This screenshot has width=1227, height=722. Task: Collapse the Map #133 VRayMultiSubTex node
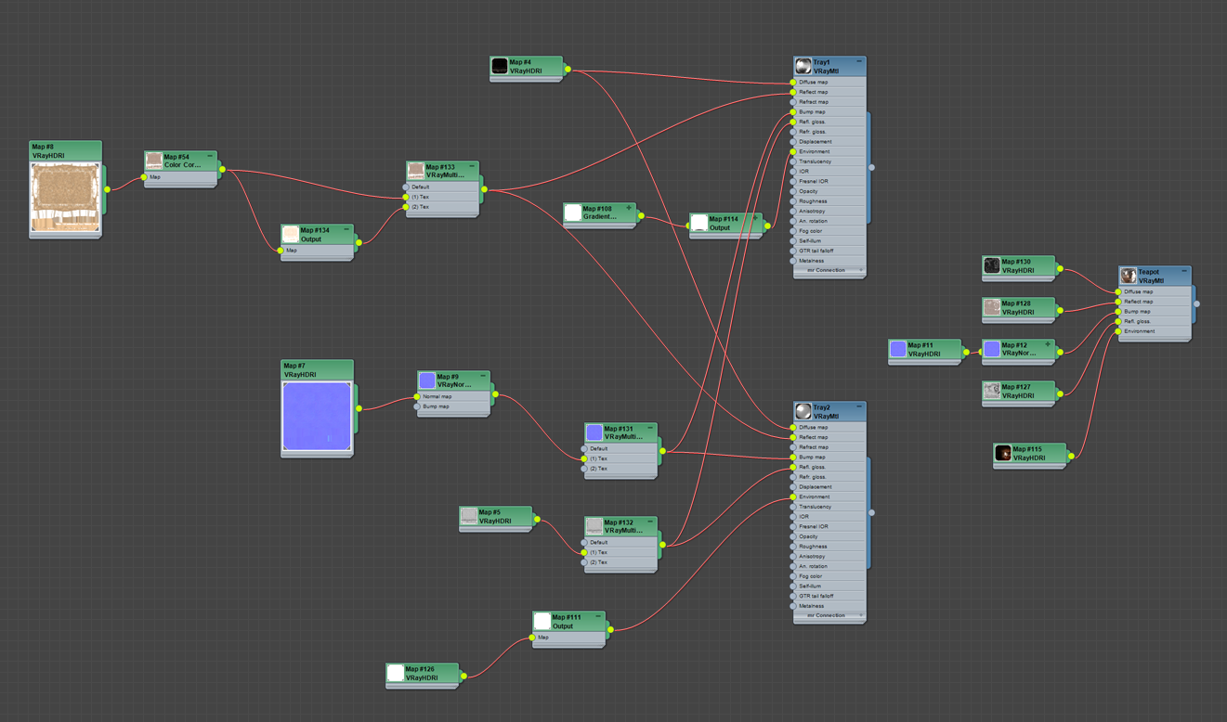pyautogui.click(x=472, y=167)
